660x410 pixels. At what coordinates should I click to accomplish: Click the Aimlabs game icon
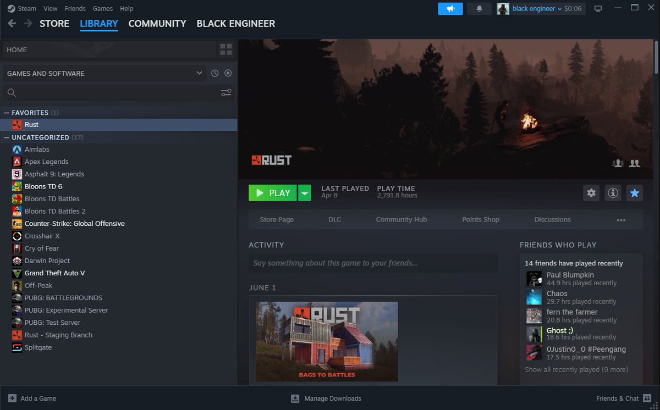(x=17, y=149)
